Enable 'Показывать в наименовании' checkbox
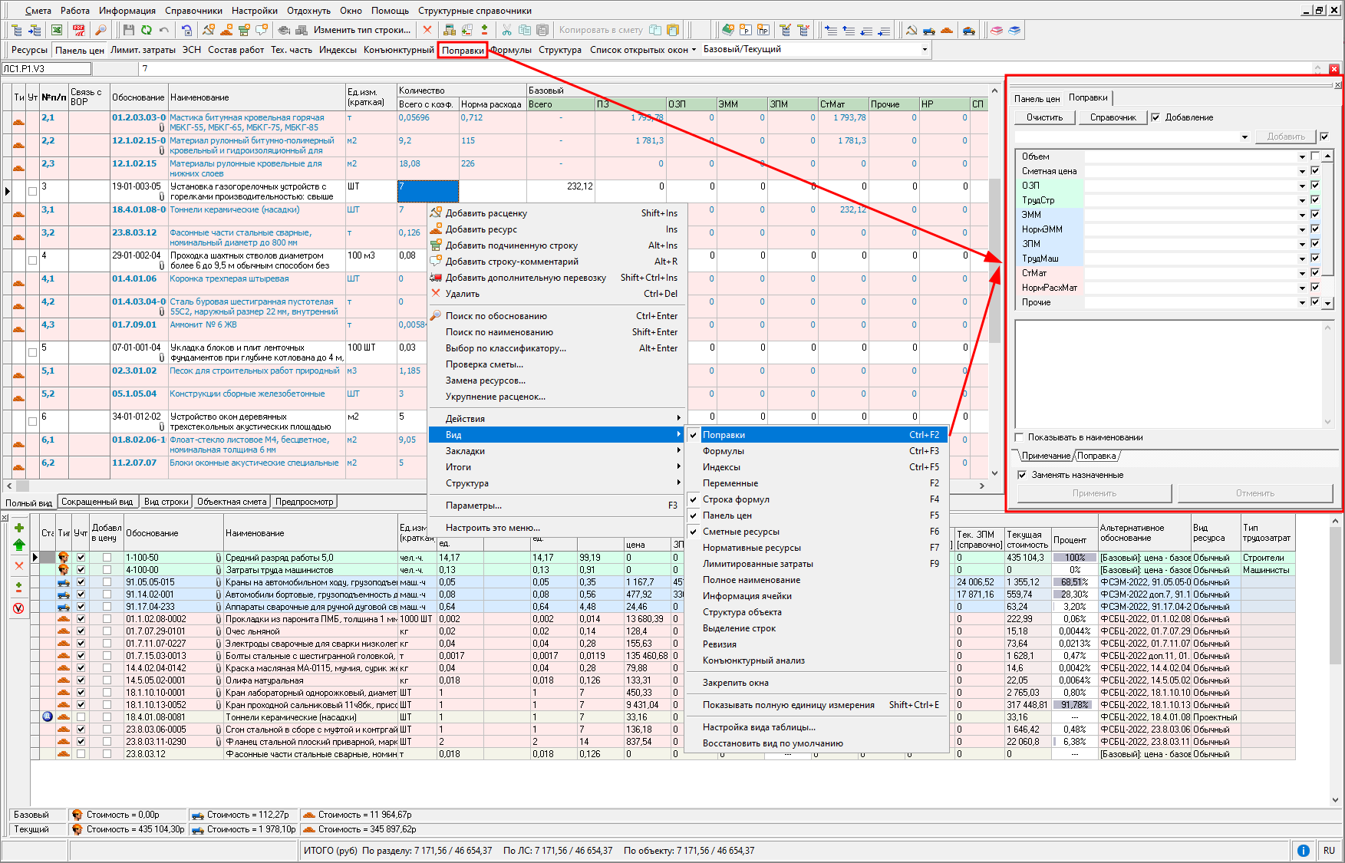Image resolution: width=1345 pixels, height=863 pixels. (x=1020, y=437)
